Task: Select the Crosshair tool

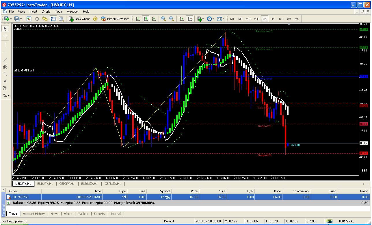Action: coord(5,36)
